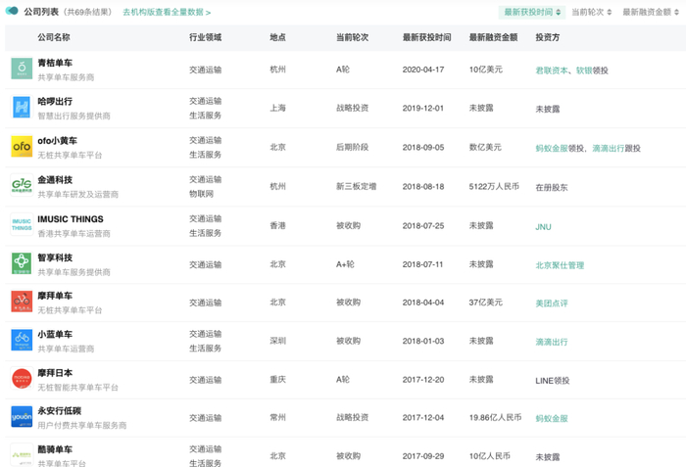Click the amount 37亿美元
686x467 pixels.
coord(486,303)
